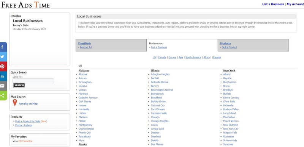Screen dimensions: 304x147
Task: Open the Post an Ad link
Action: click(x=86, y=47)
